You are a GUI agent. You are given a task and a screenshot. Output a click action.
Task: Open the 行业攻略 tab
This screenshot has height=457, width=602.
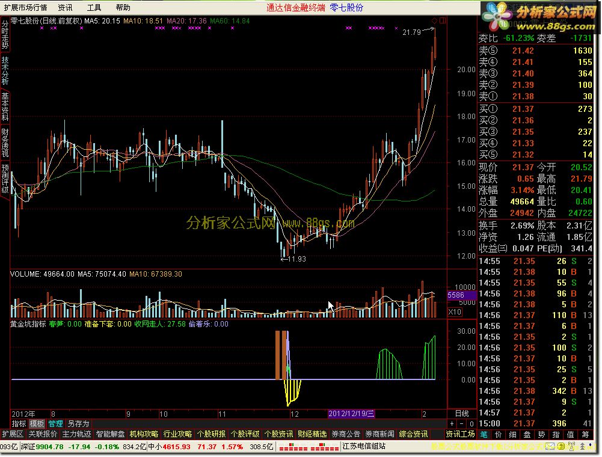pos(177,434)
